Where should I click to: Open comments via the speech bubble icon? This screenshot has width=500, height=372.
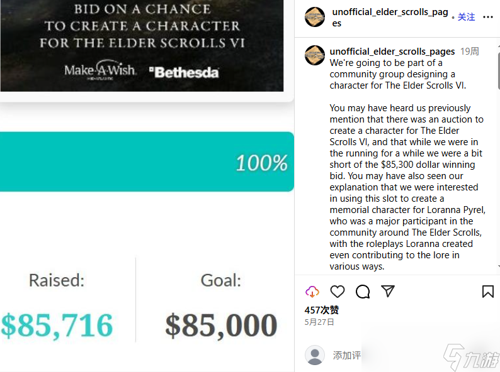[363, 292]
